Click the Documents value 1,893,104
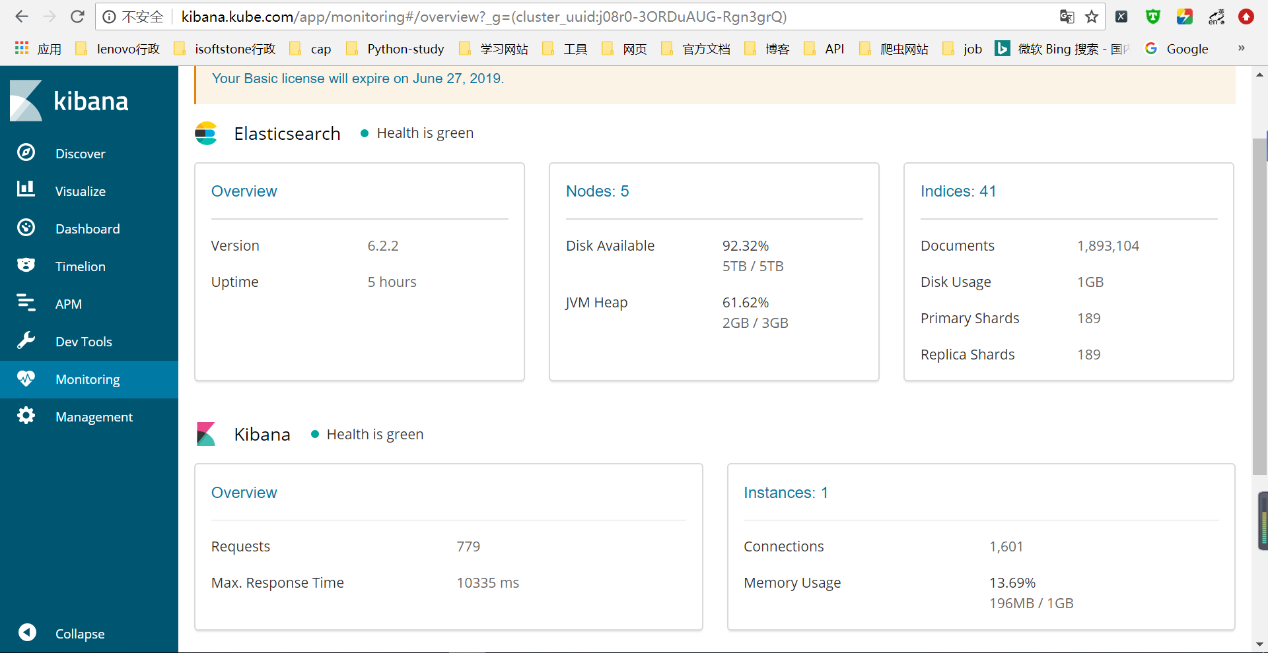Viewport: 1268px width, 653px height. (x=1108, y=246)
